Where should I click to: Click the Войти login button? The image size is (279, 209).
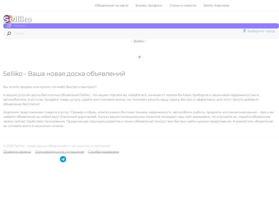click(x=139, y=41)
